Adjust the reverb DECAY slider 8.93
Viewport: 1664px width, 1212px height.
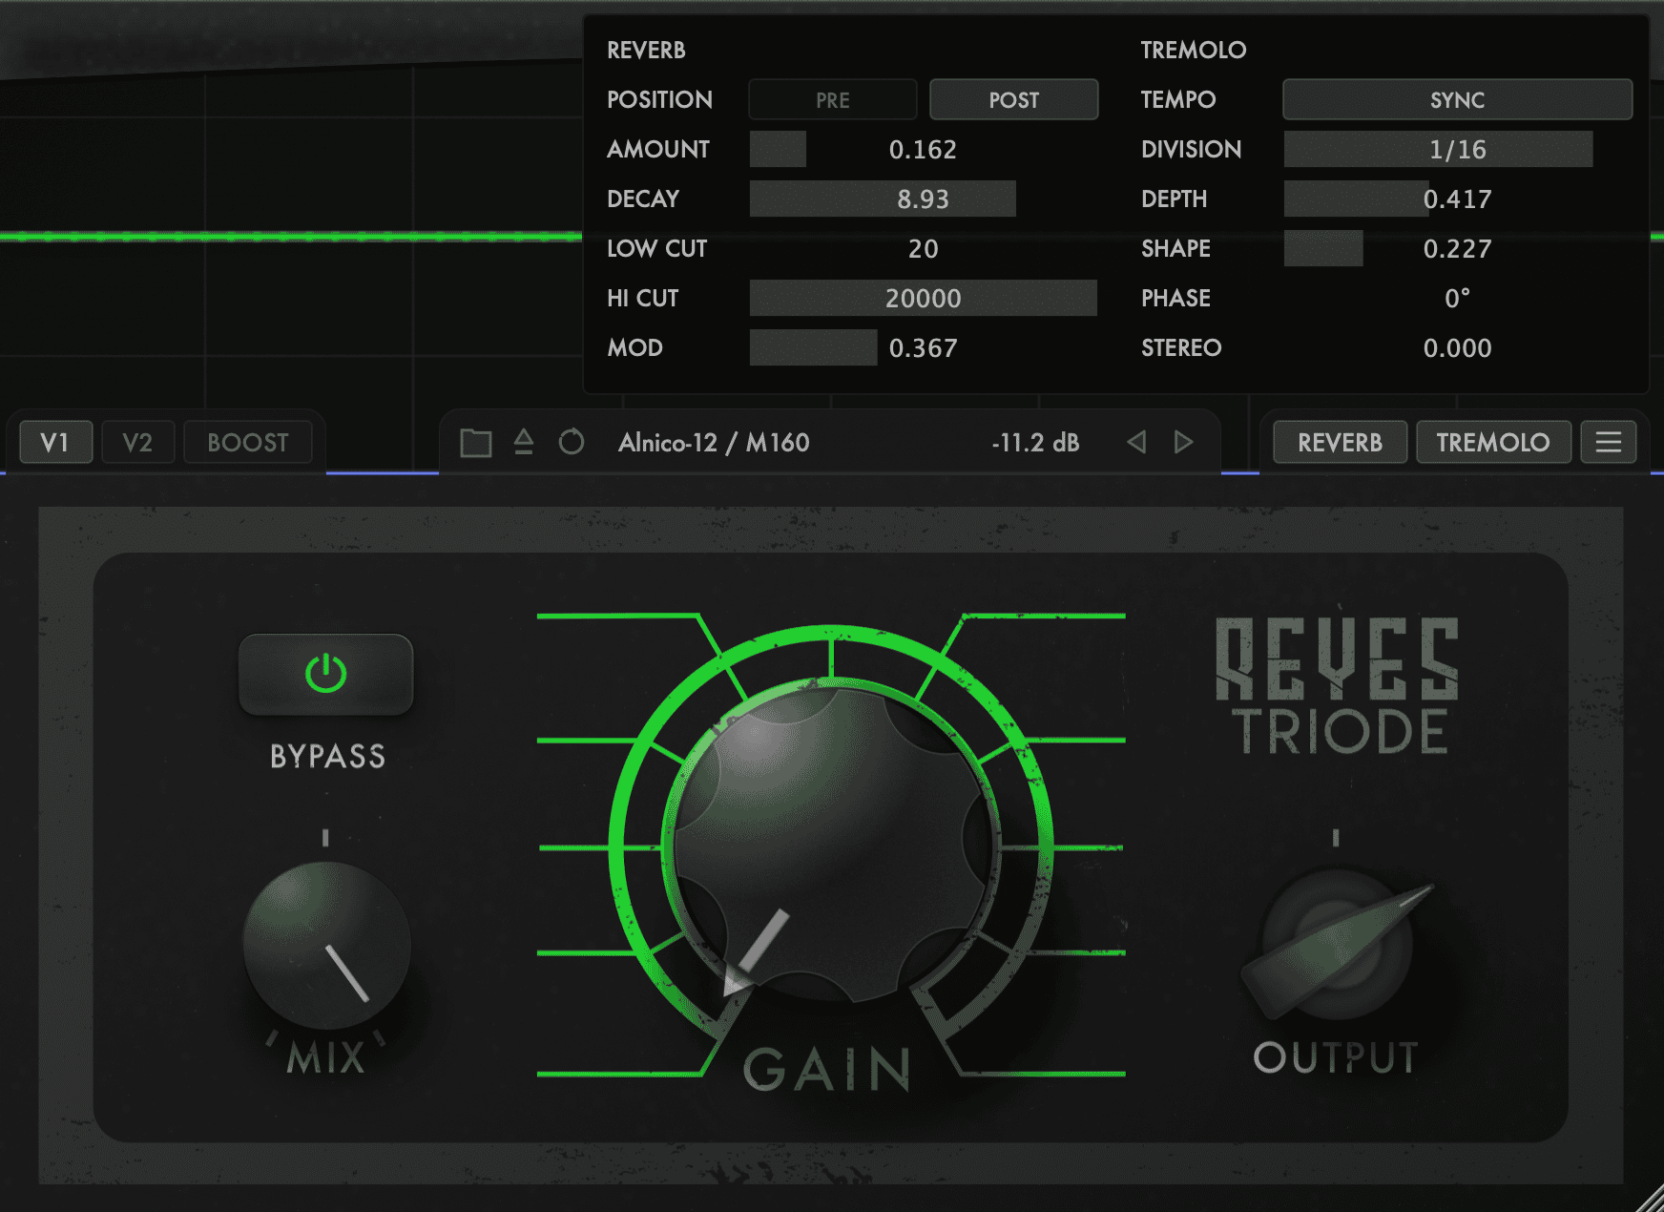[x=923, y=199]
